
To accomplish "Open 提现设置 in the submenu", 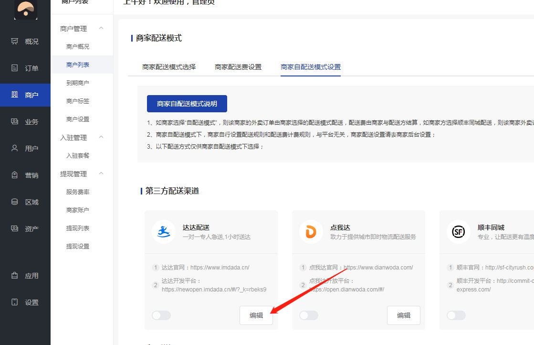I will click(x=78, y=246).
